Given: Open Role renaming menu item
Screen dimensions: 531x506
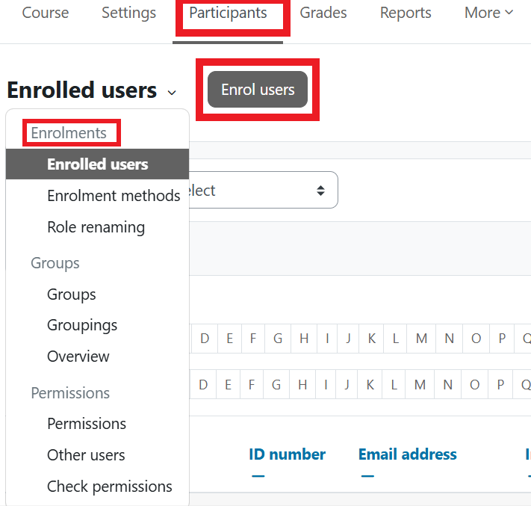Looking at the screenshot, I should click(96, 227).
